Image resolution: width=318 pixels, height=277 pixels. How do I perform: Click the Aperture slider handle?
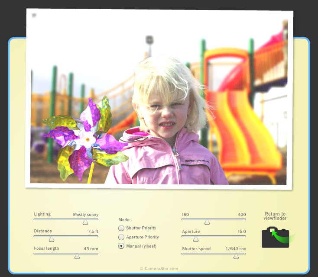(x=196, y=239)
